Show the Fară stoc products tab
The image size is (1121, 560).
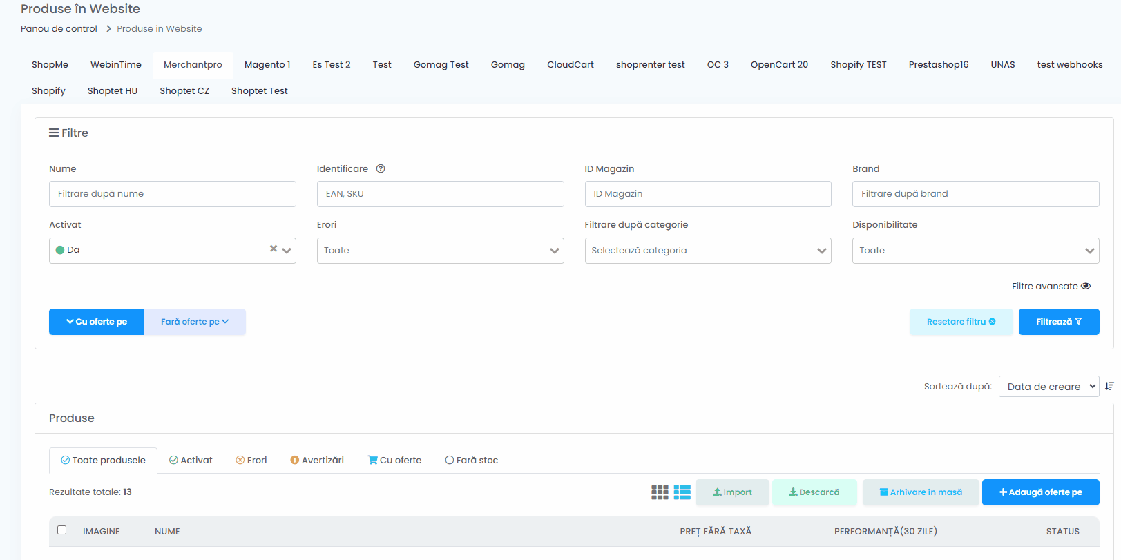coord(472,460)
